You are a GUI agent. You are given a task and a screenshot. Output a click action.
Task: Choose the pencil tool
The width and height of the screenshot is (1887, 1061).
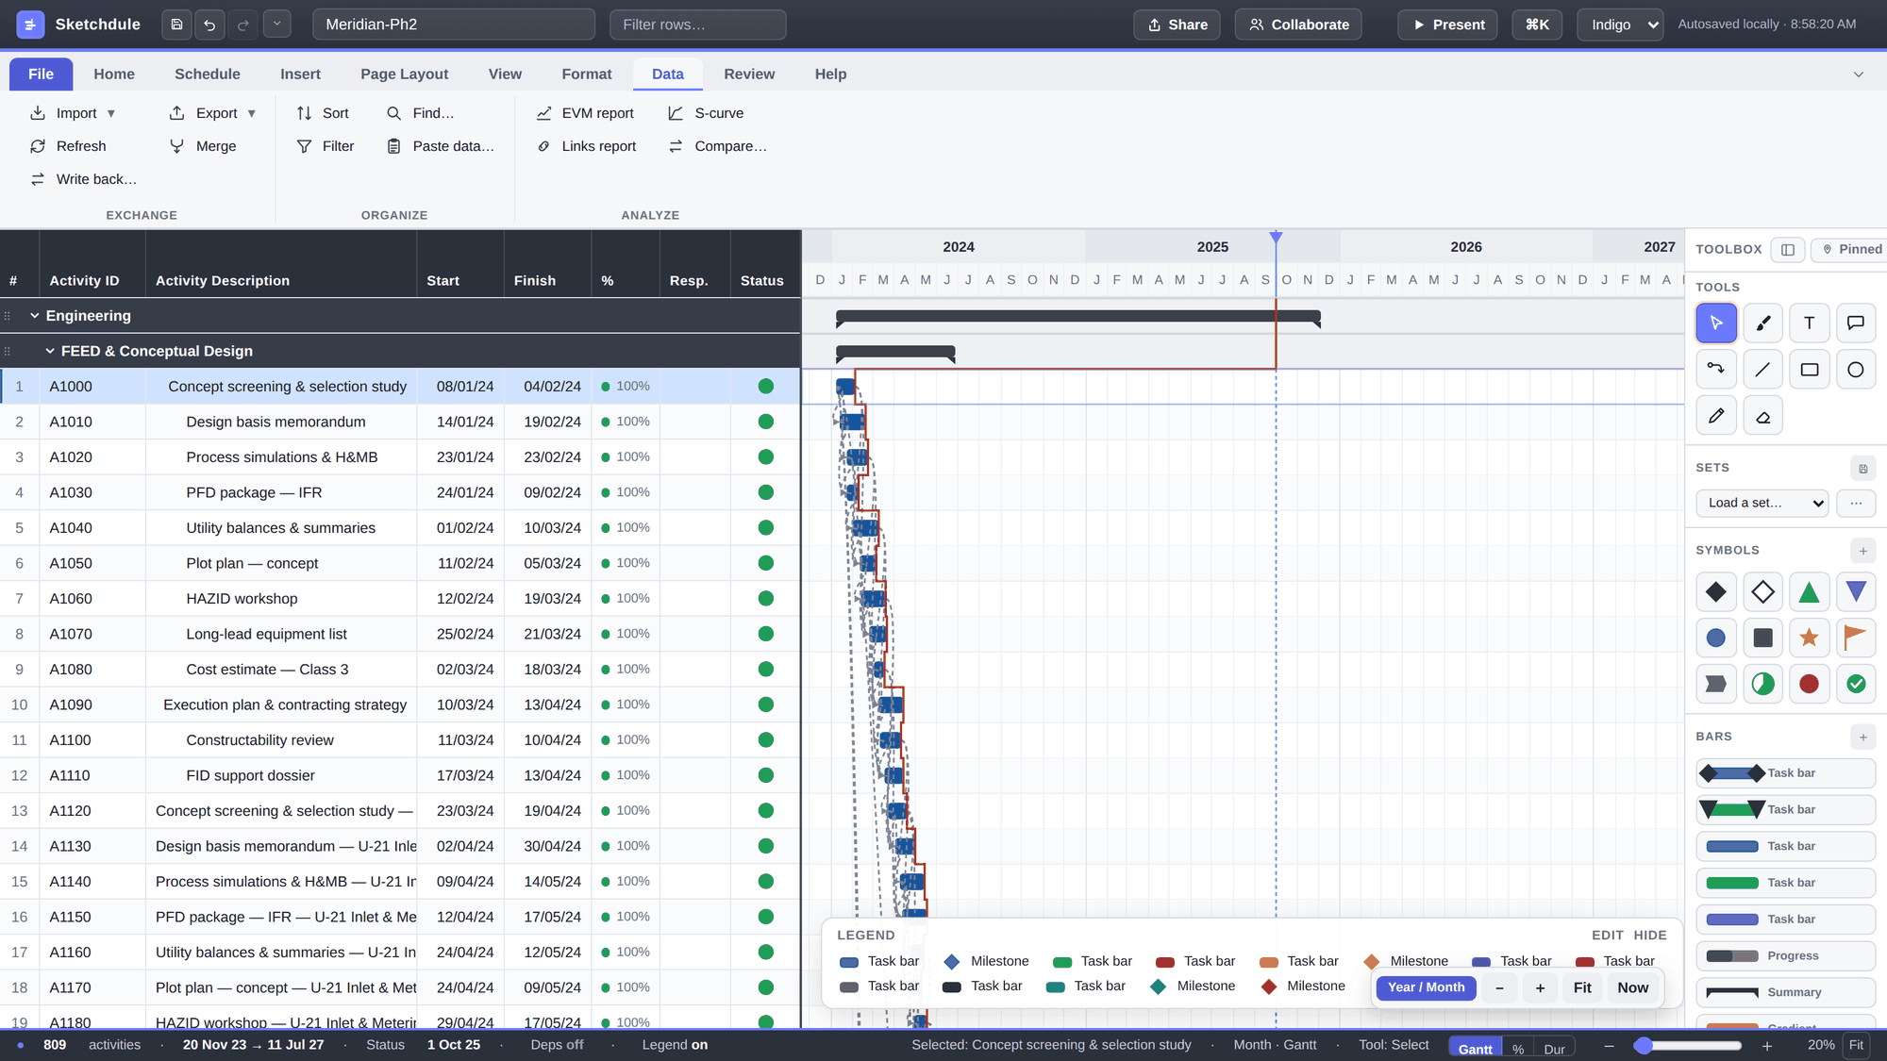click(1716, 416)
